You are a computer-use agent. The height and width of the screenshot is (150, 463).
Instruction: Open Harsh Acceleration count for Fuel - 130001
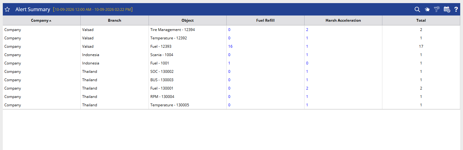pos(307,88)
